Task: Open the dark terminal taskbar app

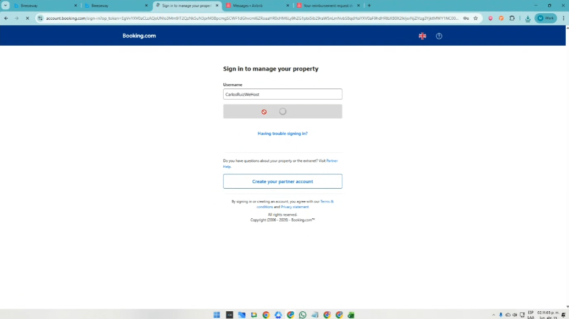Action: coord(229,315)
